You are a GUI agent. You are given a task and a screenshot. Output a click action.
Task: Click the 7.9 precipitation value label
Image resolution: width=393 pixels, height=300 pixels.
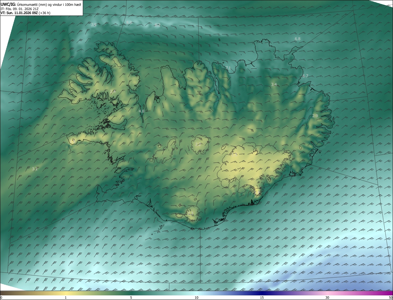(94, 25)
